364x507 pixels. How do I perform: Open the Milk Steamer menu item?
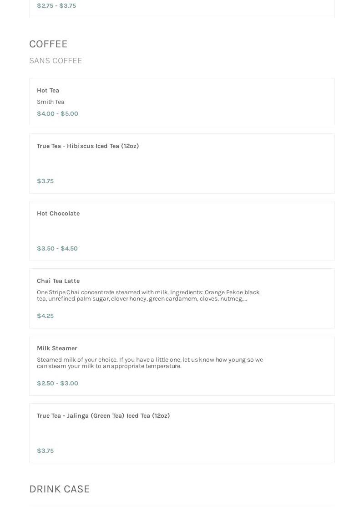(57, 348)
